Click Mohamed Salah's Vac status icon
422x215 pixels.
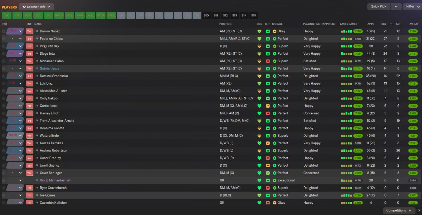pos(30,61)
